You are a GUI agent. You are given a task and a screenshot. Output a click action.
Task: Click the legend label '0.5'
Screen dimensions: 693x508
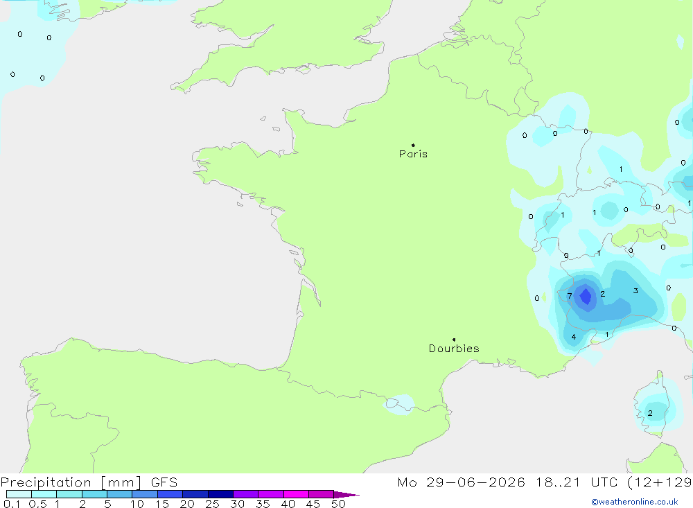point(37,504)
